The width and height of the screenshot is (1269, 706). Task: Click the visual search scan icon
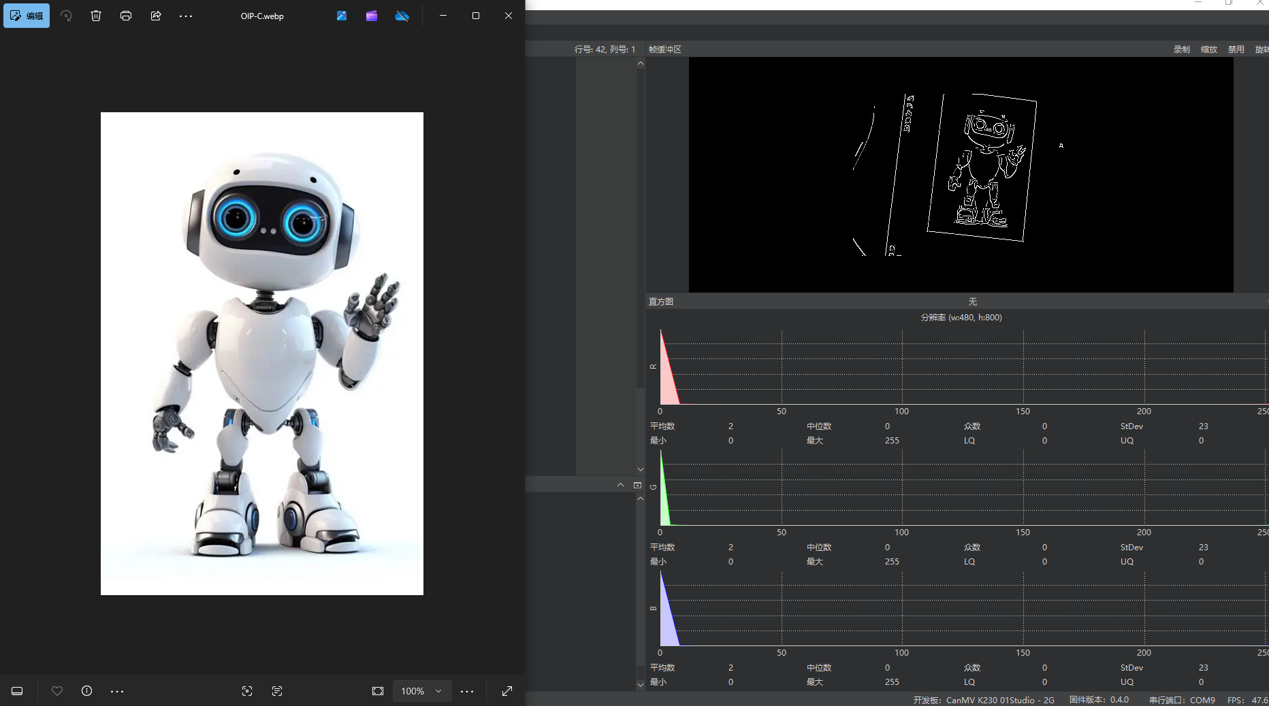247,691
